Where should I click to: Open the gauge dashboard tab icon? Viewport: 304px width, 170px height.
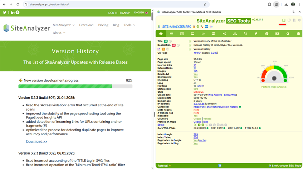(267, 34)
